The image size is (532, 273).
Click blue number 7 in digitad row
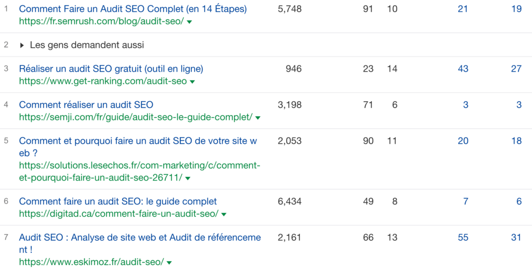tap(465, 201)
